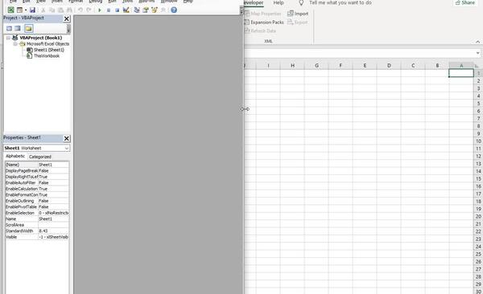Collapse the VBAProject (Book1) tree node

click(x=8, y=38)
